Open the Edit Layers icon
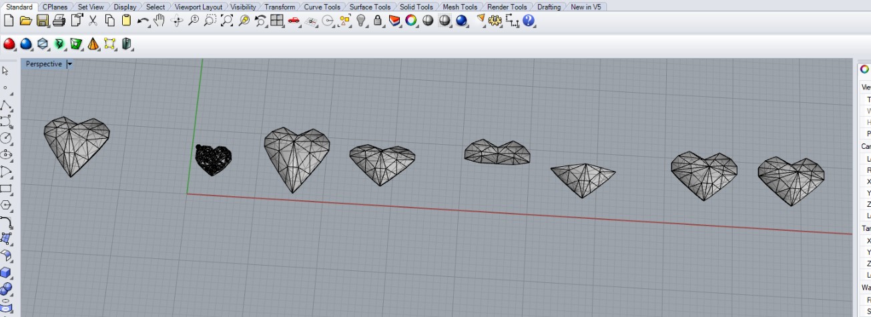The image size is (871, 317). coord(394,21)
